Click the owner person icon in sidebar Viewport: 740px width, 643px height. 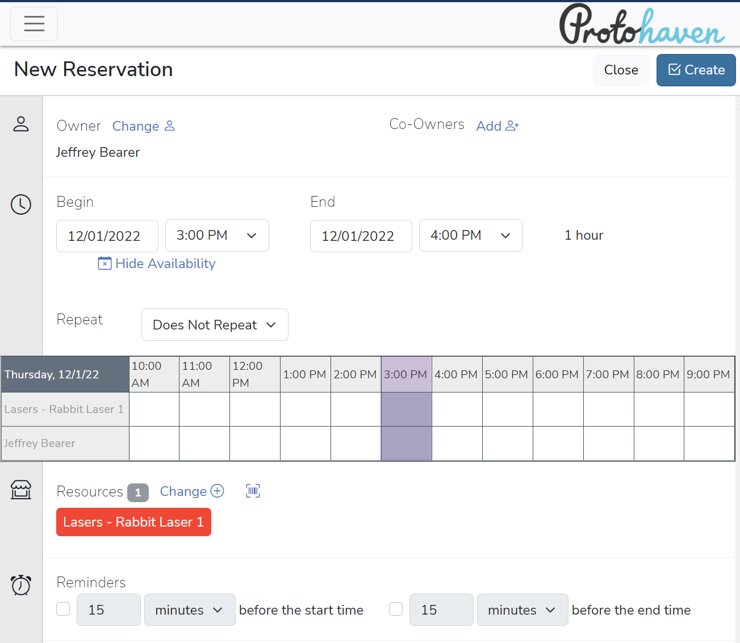click(x=21, y=124)
